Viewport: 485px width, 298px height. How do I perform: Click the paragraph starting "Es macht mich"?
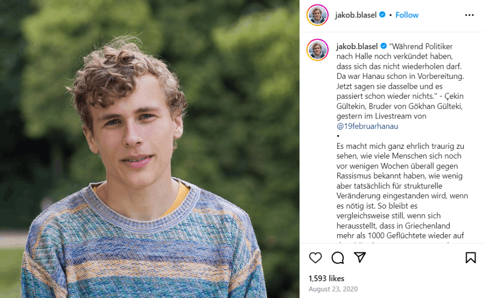(x=400, y=146)
